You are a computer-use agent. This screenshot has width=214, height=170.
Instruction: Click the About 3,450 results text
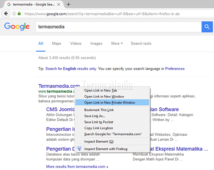(x=67, y=58)
